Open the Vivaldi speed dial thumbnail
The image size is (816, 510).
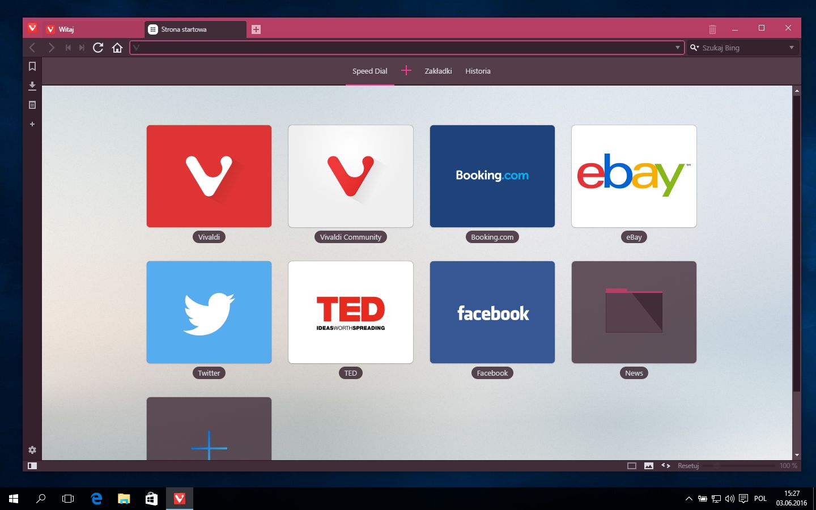[x=209, y=176]
